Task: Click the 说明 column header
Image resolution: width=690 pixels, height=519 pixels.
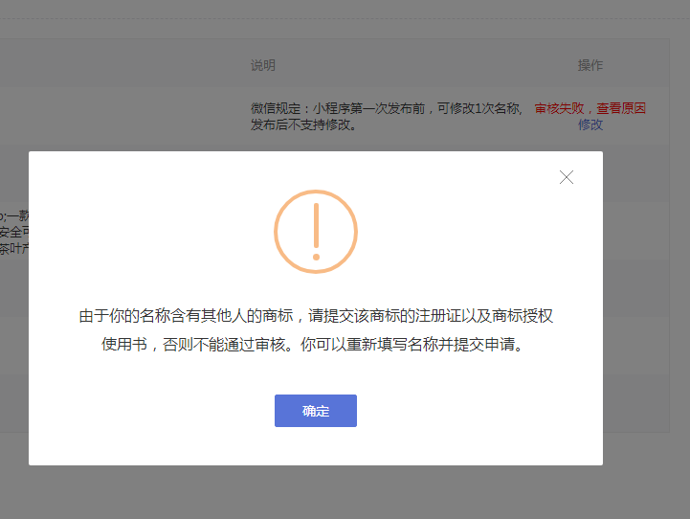Action: [x=263, y=65]
